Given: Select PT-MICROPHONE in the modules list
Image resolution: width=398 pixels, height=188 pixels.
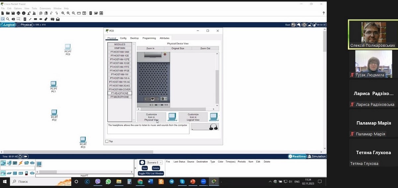Looking at the screenshot, I should [x=119, y=97].
